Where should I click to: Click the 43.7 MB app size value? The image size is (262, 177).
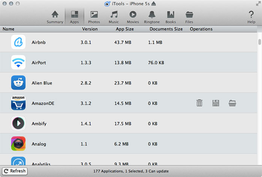point(123,42)
